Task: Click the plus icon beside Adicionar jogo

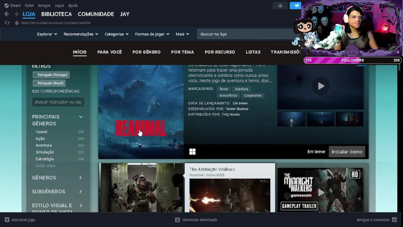Action: [7, 220]
